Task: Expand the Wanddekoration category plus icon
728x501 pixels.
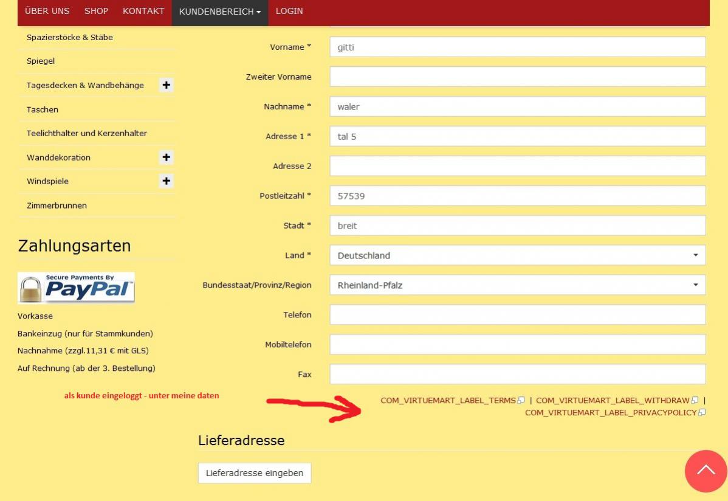Action: tap(166, 157)
